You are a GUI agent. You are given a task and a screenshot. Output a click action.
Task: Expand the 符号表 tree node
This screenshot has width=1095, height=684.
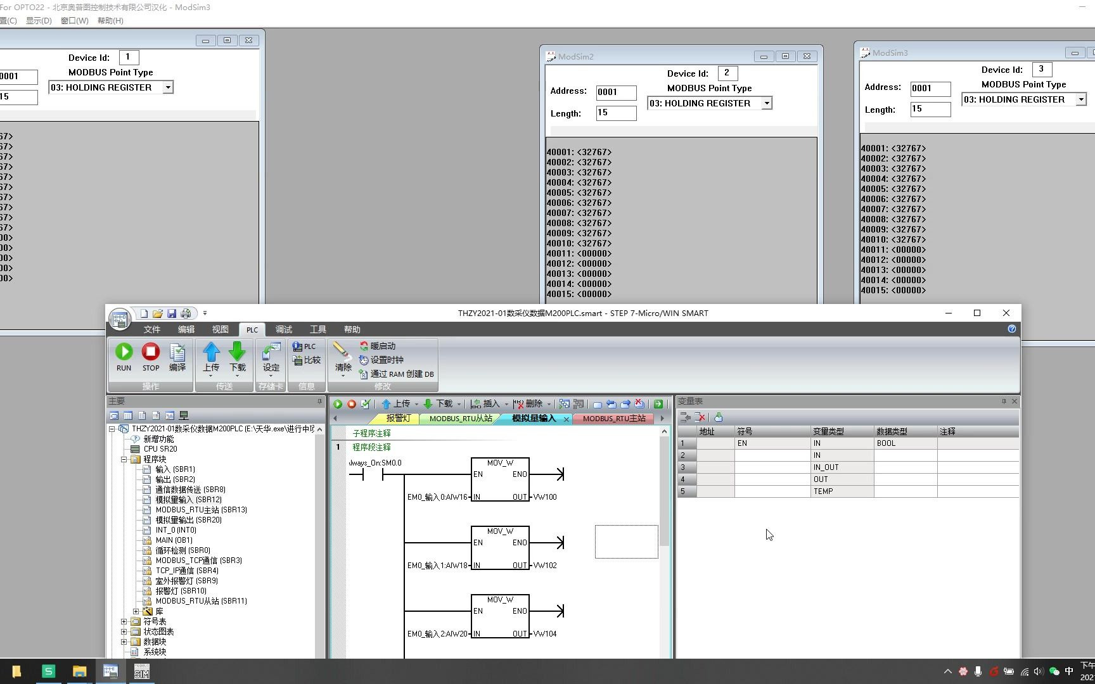124,621
